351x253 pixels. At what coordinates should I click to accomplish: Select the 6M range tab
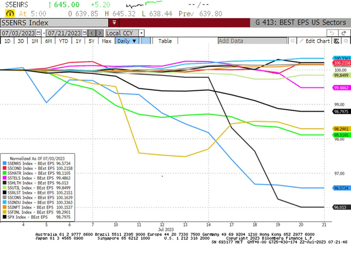click(x=48, y=41)
